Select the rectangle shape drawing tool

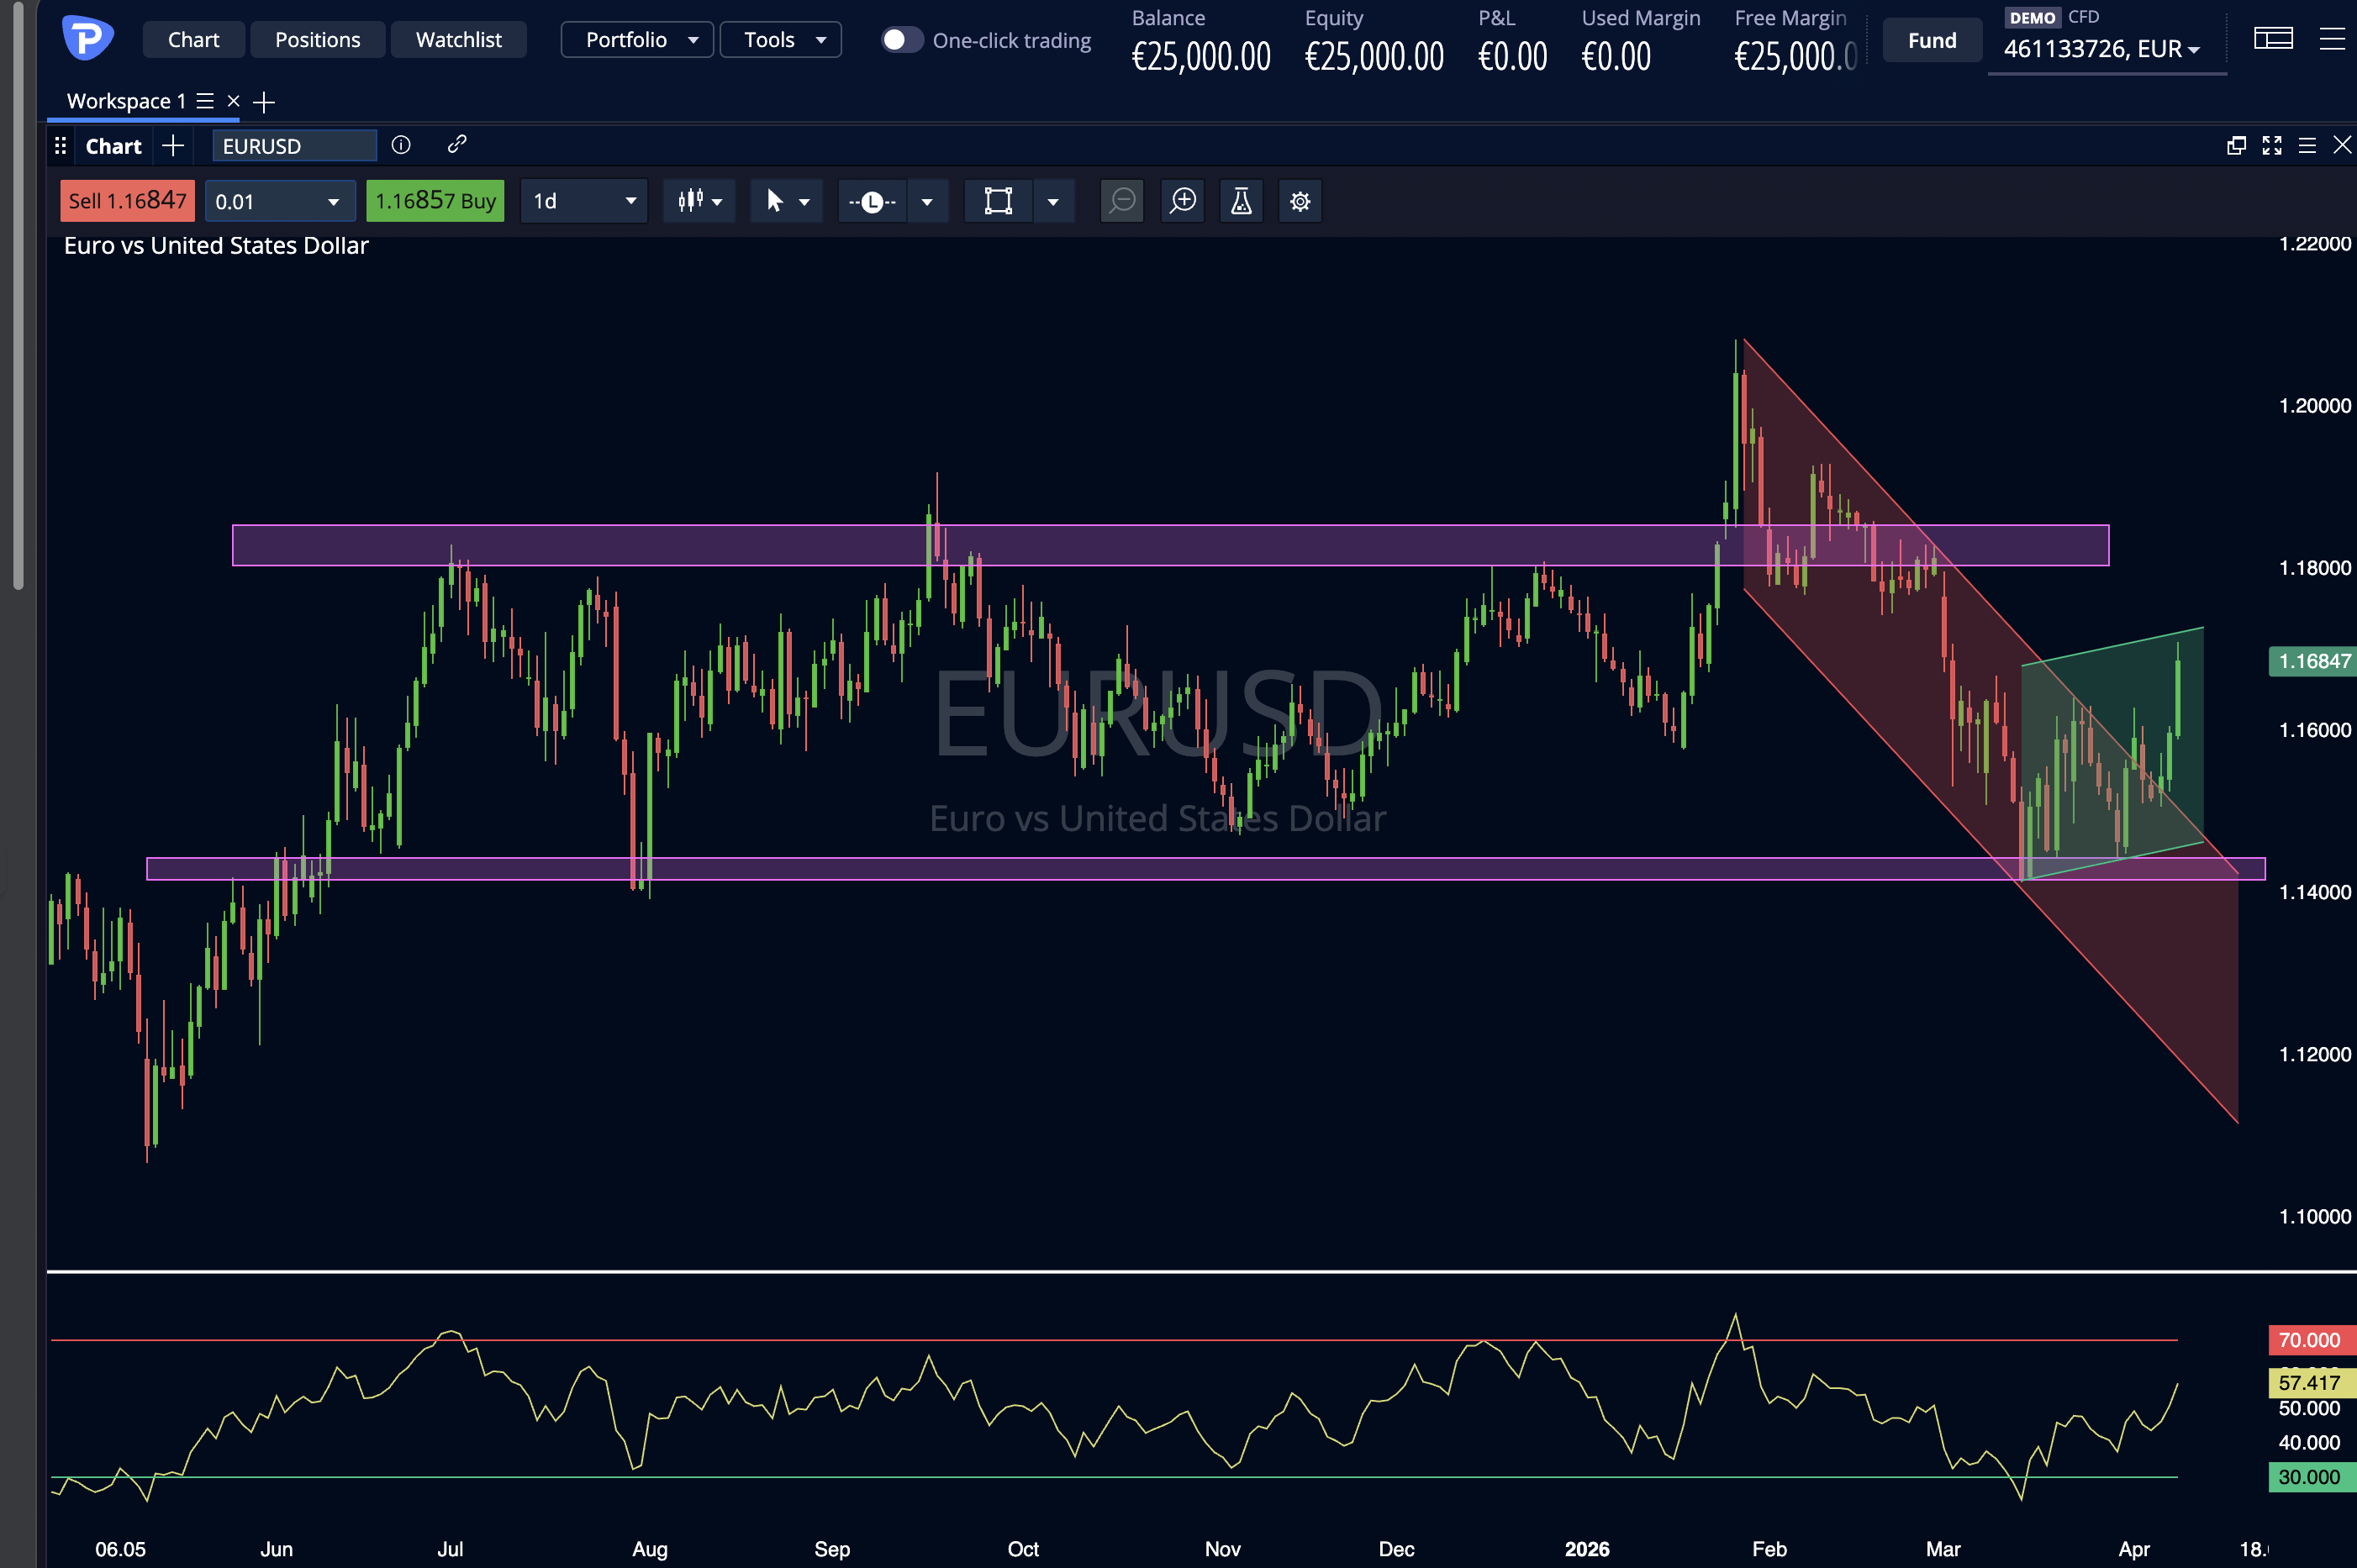[998, 201]
